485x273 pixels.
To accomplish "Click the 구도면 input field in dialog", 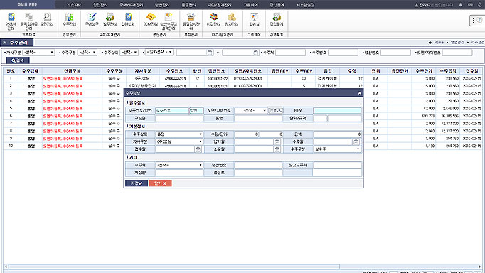I will tap(179, 118).
